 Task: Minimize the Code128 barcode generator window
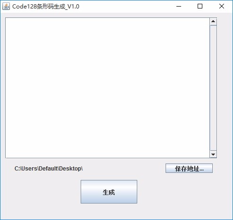[x=179, y=6]
